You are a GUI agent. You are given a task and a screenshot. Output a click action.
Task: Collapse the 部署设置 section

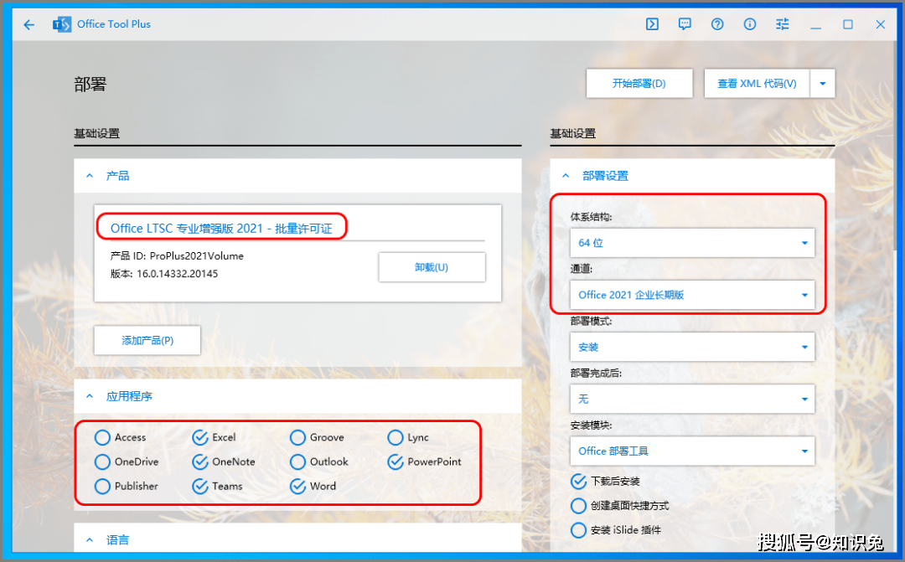566,175
